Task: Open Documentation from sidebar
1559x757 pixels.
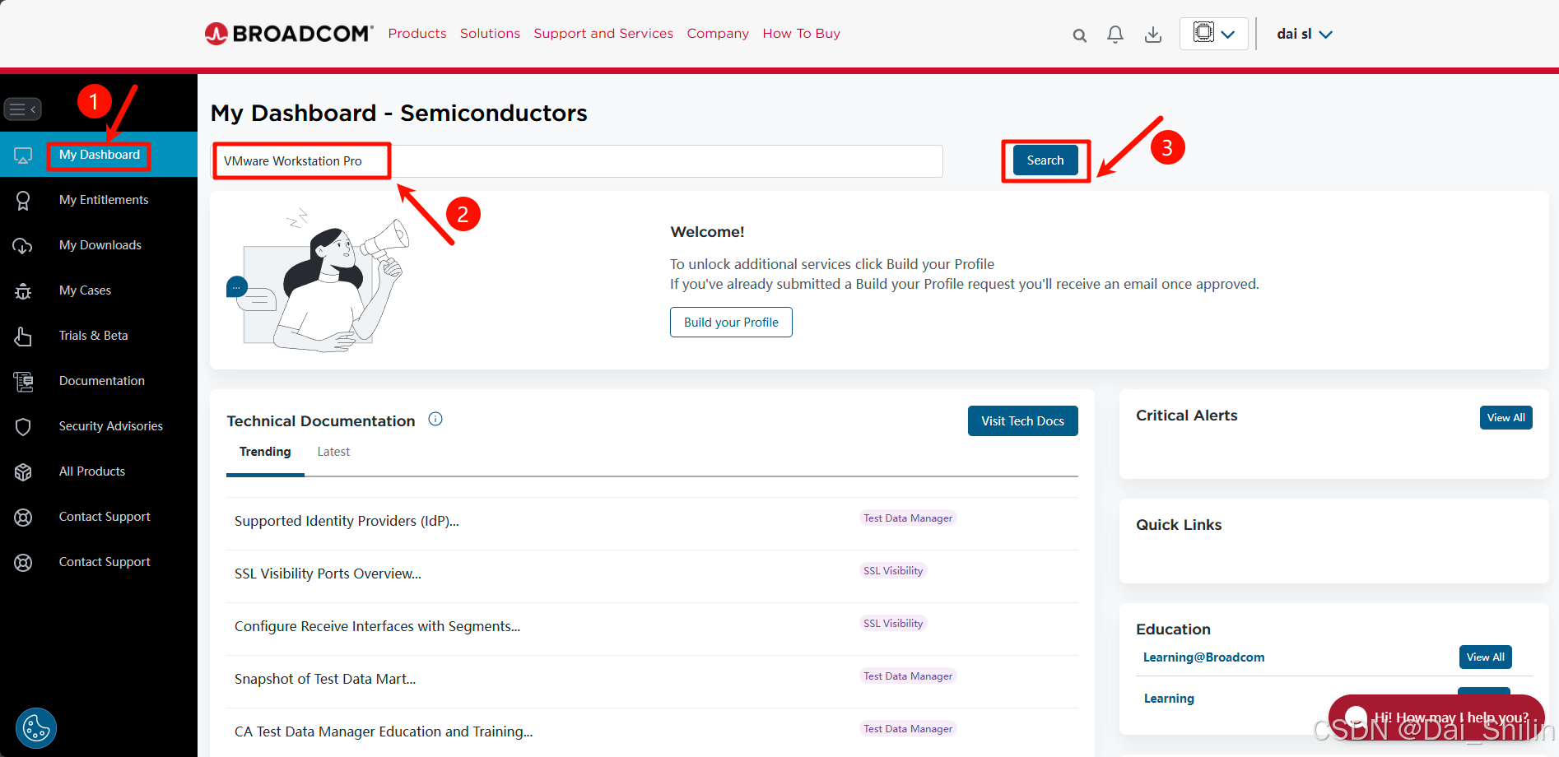Action: tap(102, 381)
